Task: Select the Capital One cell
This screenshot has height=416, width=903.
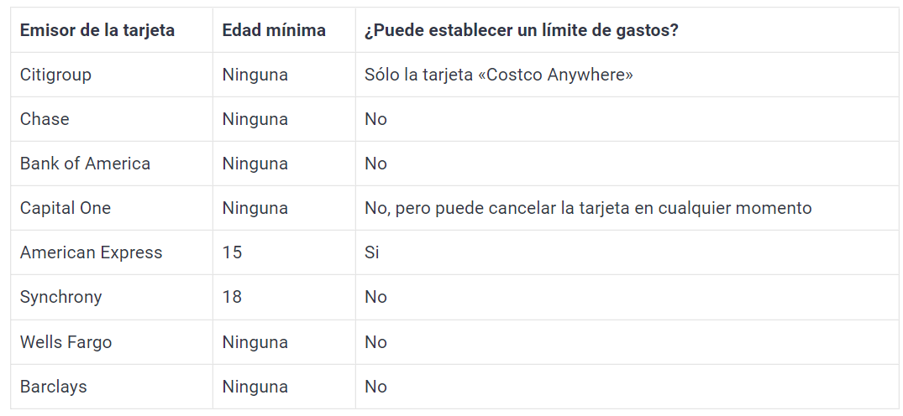Action: coord(66,208)
